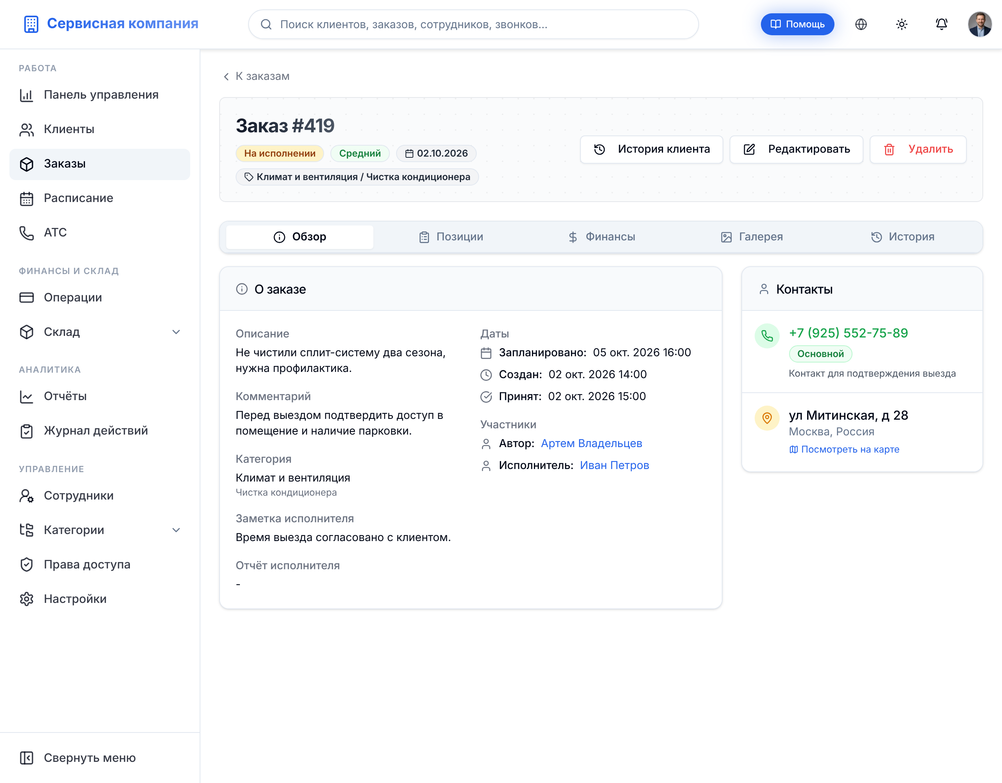Open the notifications bell
This screenshot has width=1002, height=783.
point(941,24)
